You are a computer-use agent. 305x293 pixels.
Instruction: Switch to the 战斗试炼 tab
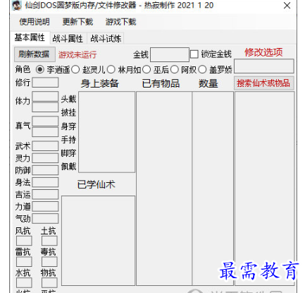(x=106, y=38)
